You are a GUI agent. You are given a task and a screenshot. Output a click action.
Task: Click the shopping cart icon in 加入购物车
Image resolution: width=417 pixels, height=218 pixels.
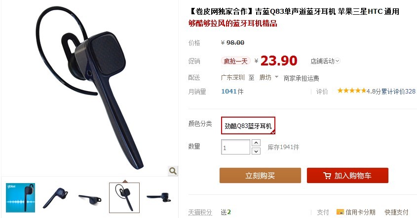[327, 176]
